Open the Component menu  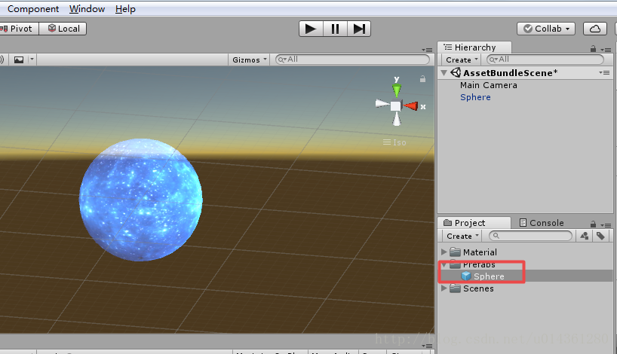tap(33, 8)
